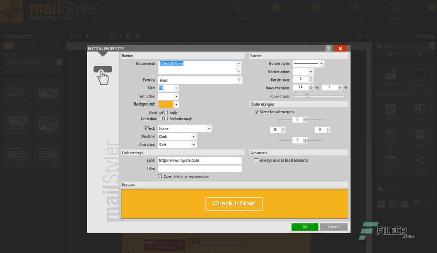Click the right outer margin stepper arrows
Image resolution: width=437 pixels, height=253 pixels.
click(x=328, y=130)
